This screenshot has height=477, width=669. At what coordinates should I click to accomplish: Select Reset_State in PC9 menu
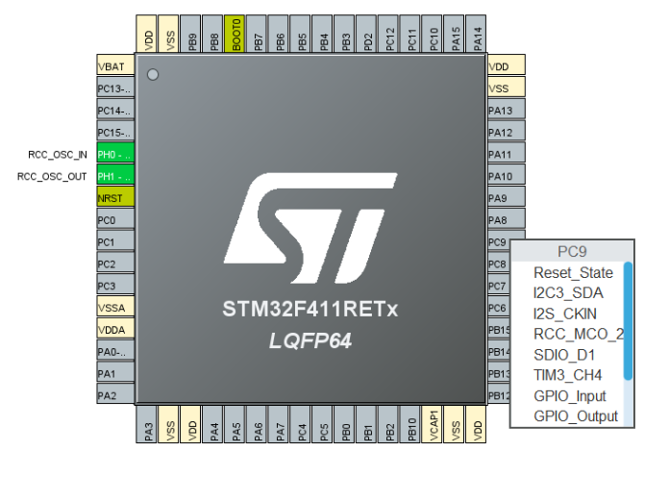click(x=573, y=273)
